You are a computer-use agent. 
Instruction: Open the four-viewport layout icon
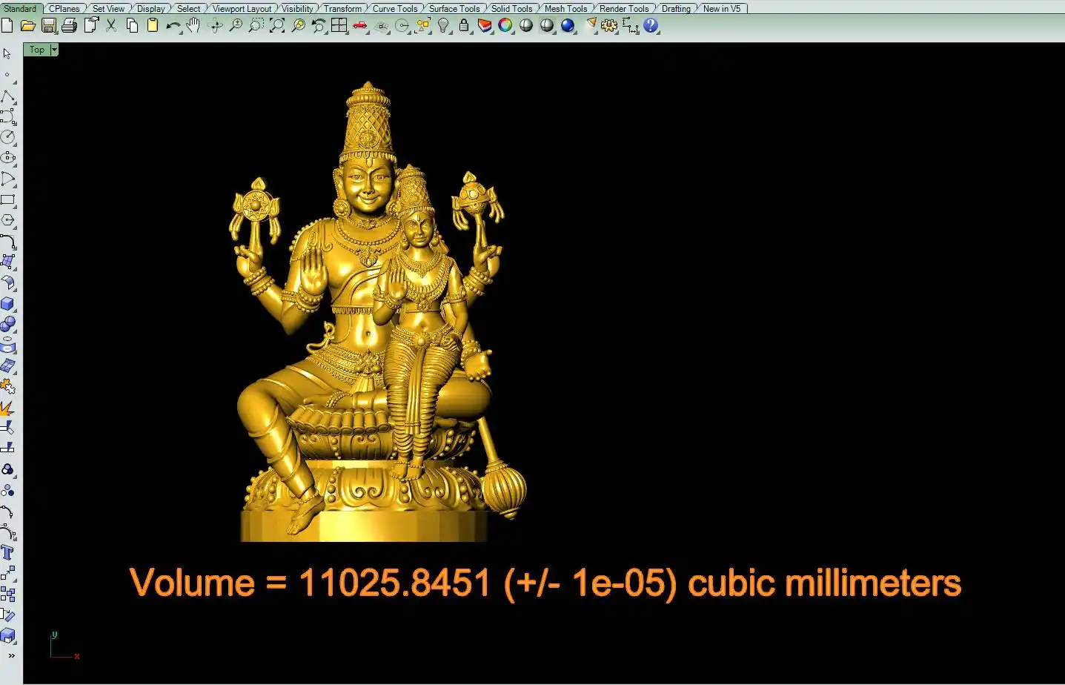tap(339, 26)
